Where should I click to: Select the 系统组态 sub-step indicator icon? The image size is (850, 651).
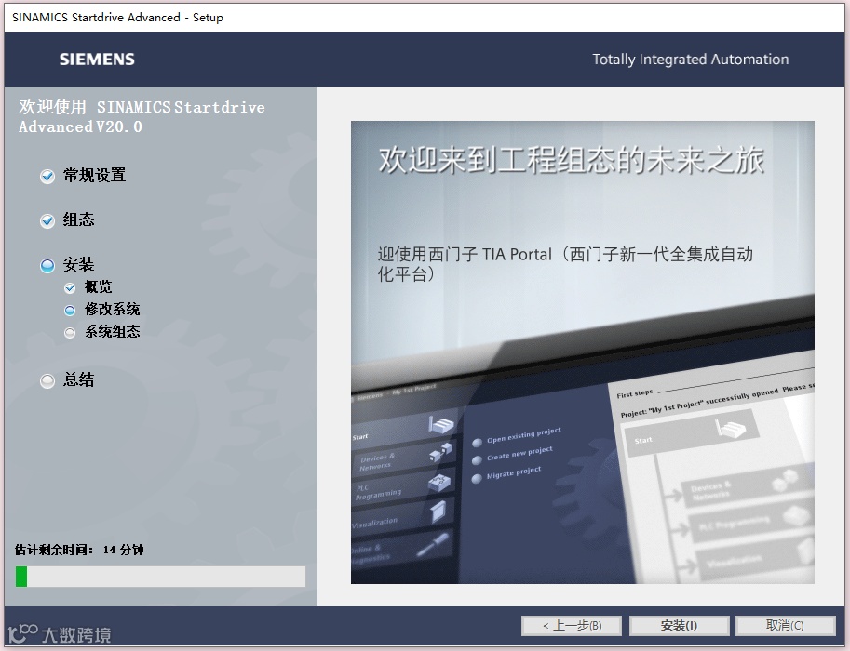70,333
